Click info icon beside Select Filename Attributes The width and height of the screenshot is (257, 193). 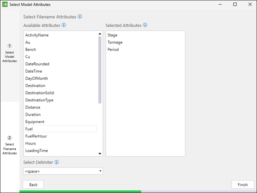[x=80, y=16]
